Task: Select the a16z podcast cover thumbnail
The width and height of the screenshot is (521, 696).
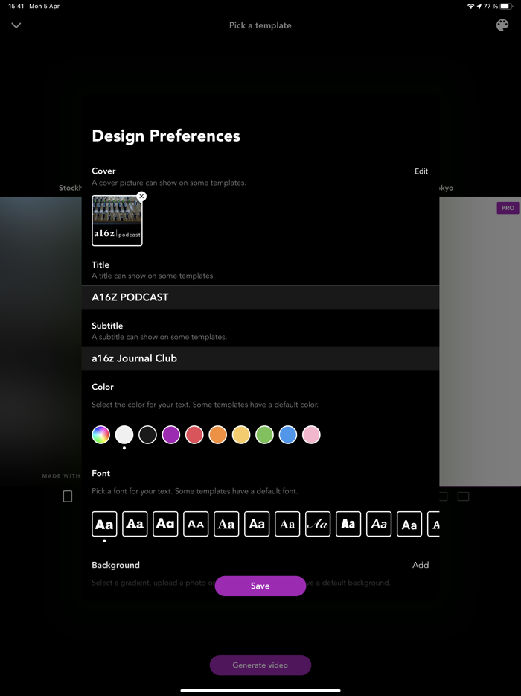Action: tap(117, 221)
